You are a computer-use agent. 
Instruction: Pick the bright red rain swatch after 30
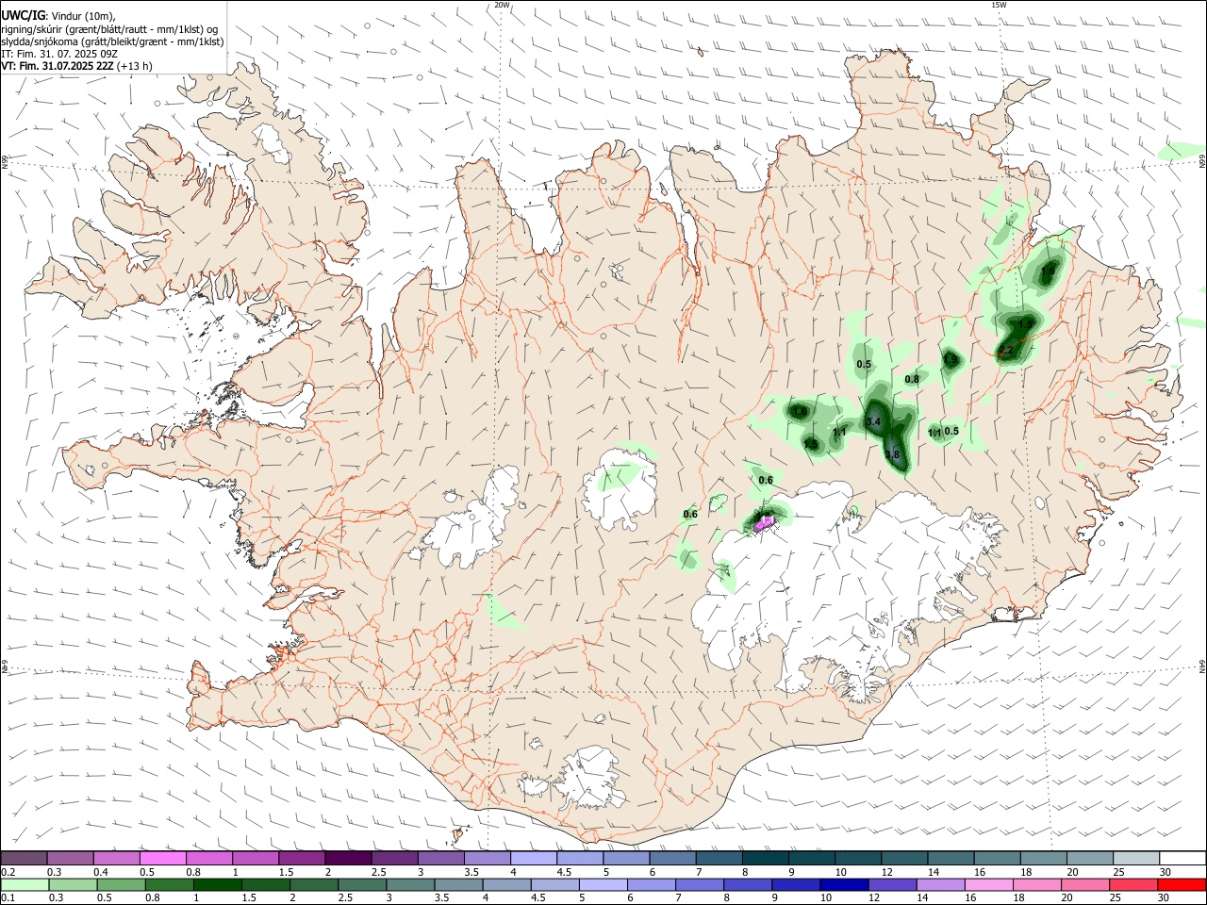click(1182, 884)
